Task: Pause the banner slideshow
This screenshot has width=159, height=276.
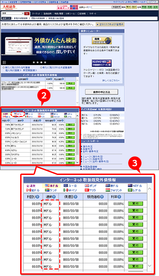Action: point(4,62)
